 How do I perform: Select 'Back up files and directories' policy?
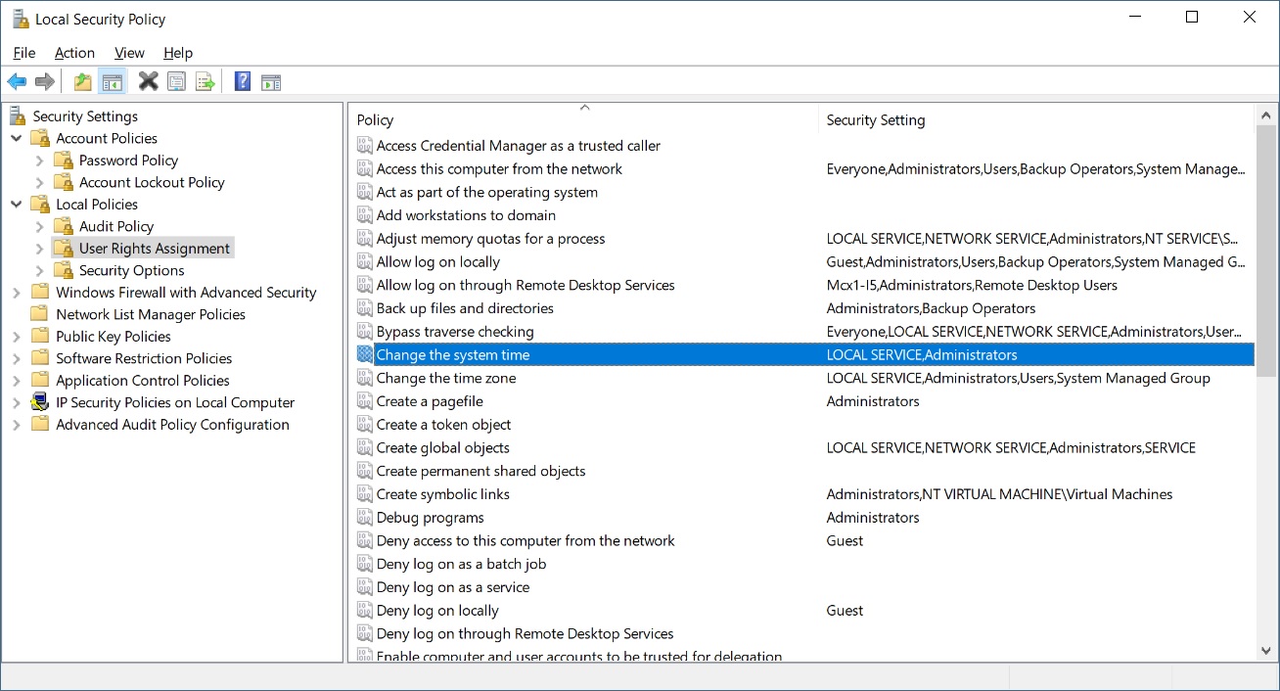[465, 308]
